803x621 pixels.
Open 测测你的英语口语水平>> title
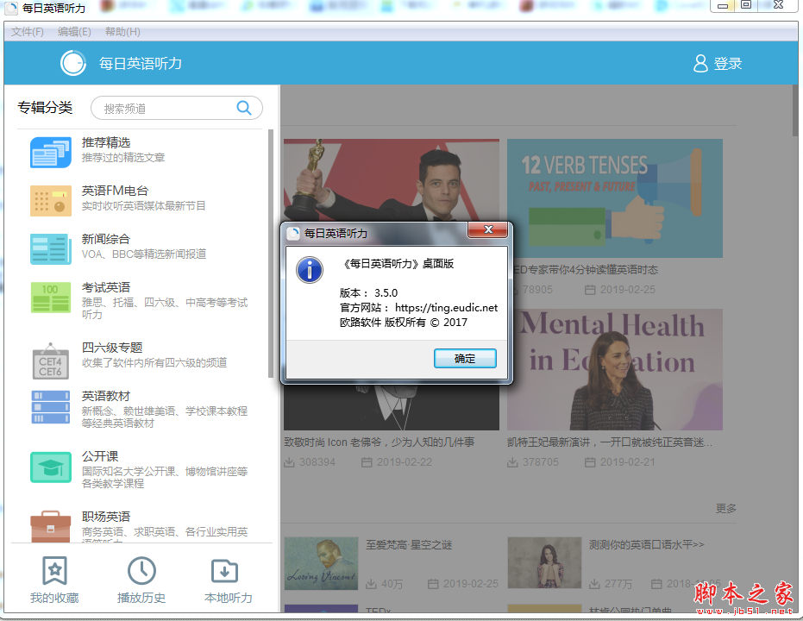coord(646,545)
